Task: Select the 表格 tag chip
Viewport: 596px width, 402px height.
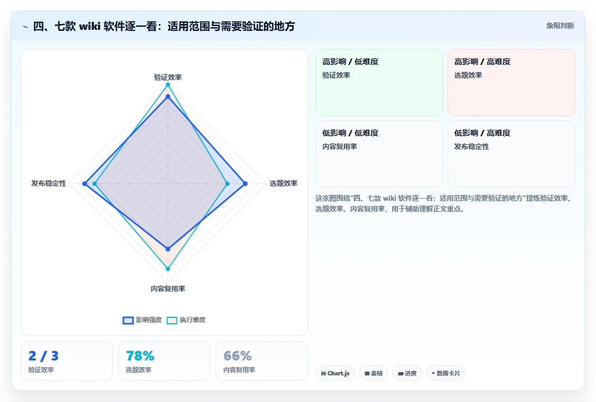Action: coord(374,373)
